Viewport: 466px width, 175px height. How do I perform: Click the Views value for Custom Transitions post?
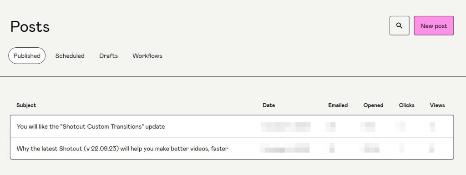(x=432, y=127)
